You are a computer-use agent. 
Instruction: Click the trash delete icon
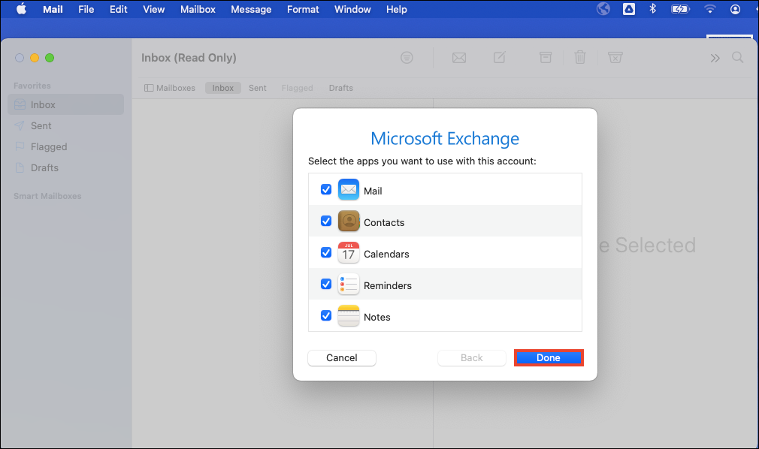point(580,58)
